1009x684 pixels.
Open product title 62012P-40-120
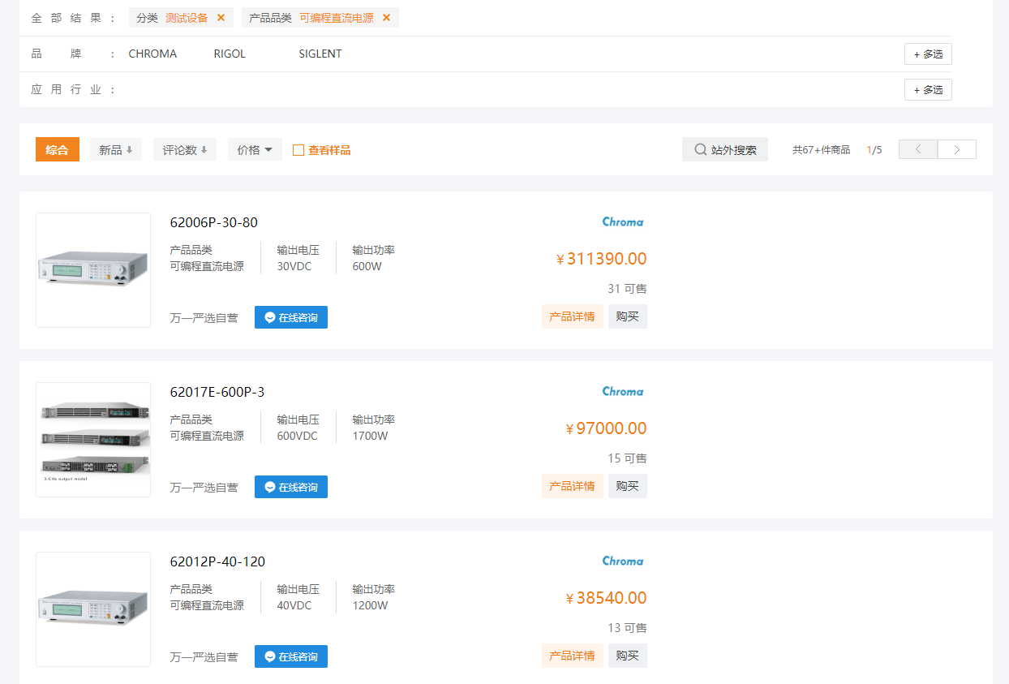tap(217, 561)
